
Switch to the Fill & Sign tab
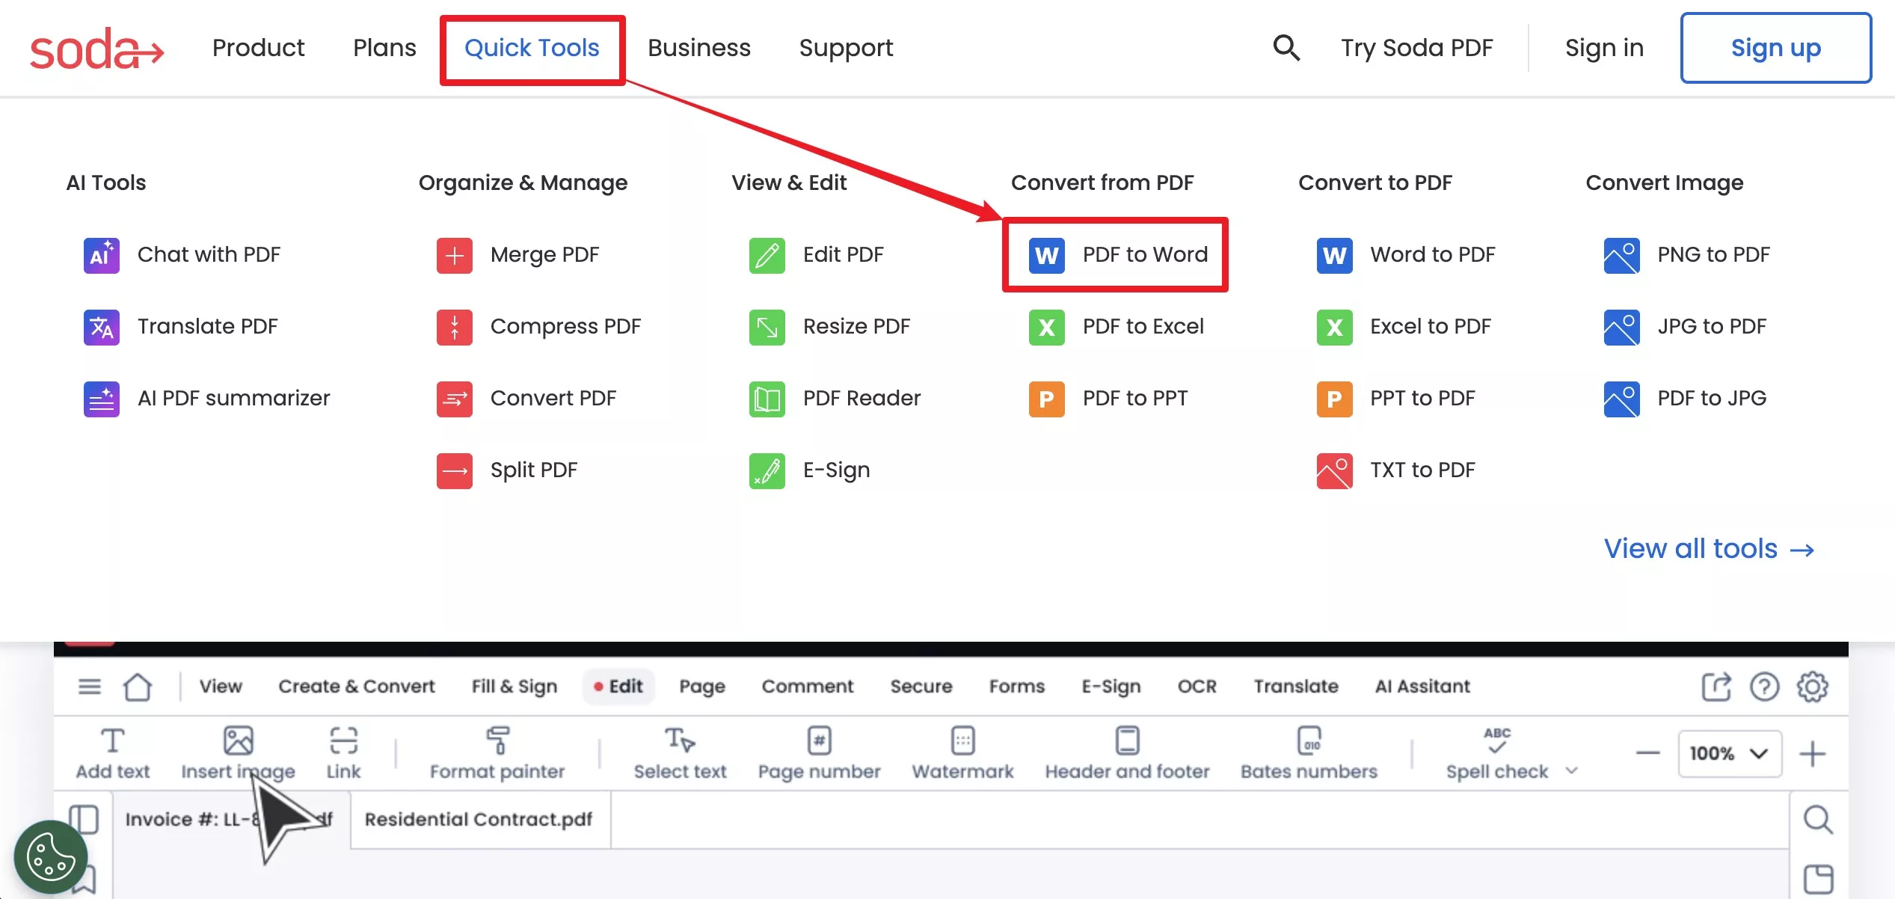click(x=515, y=687)
